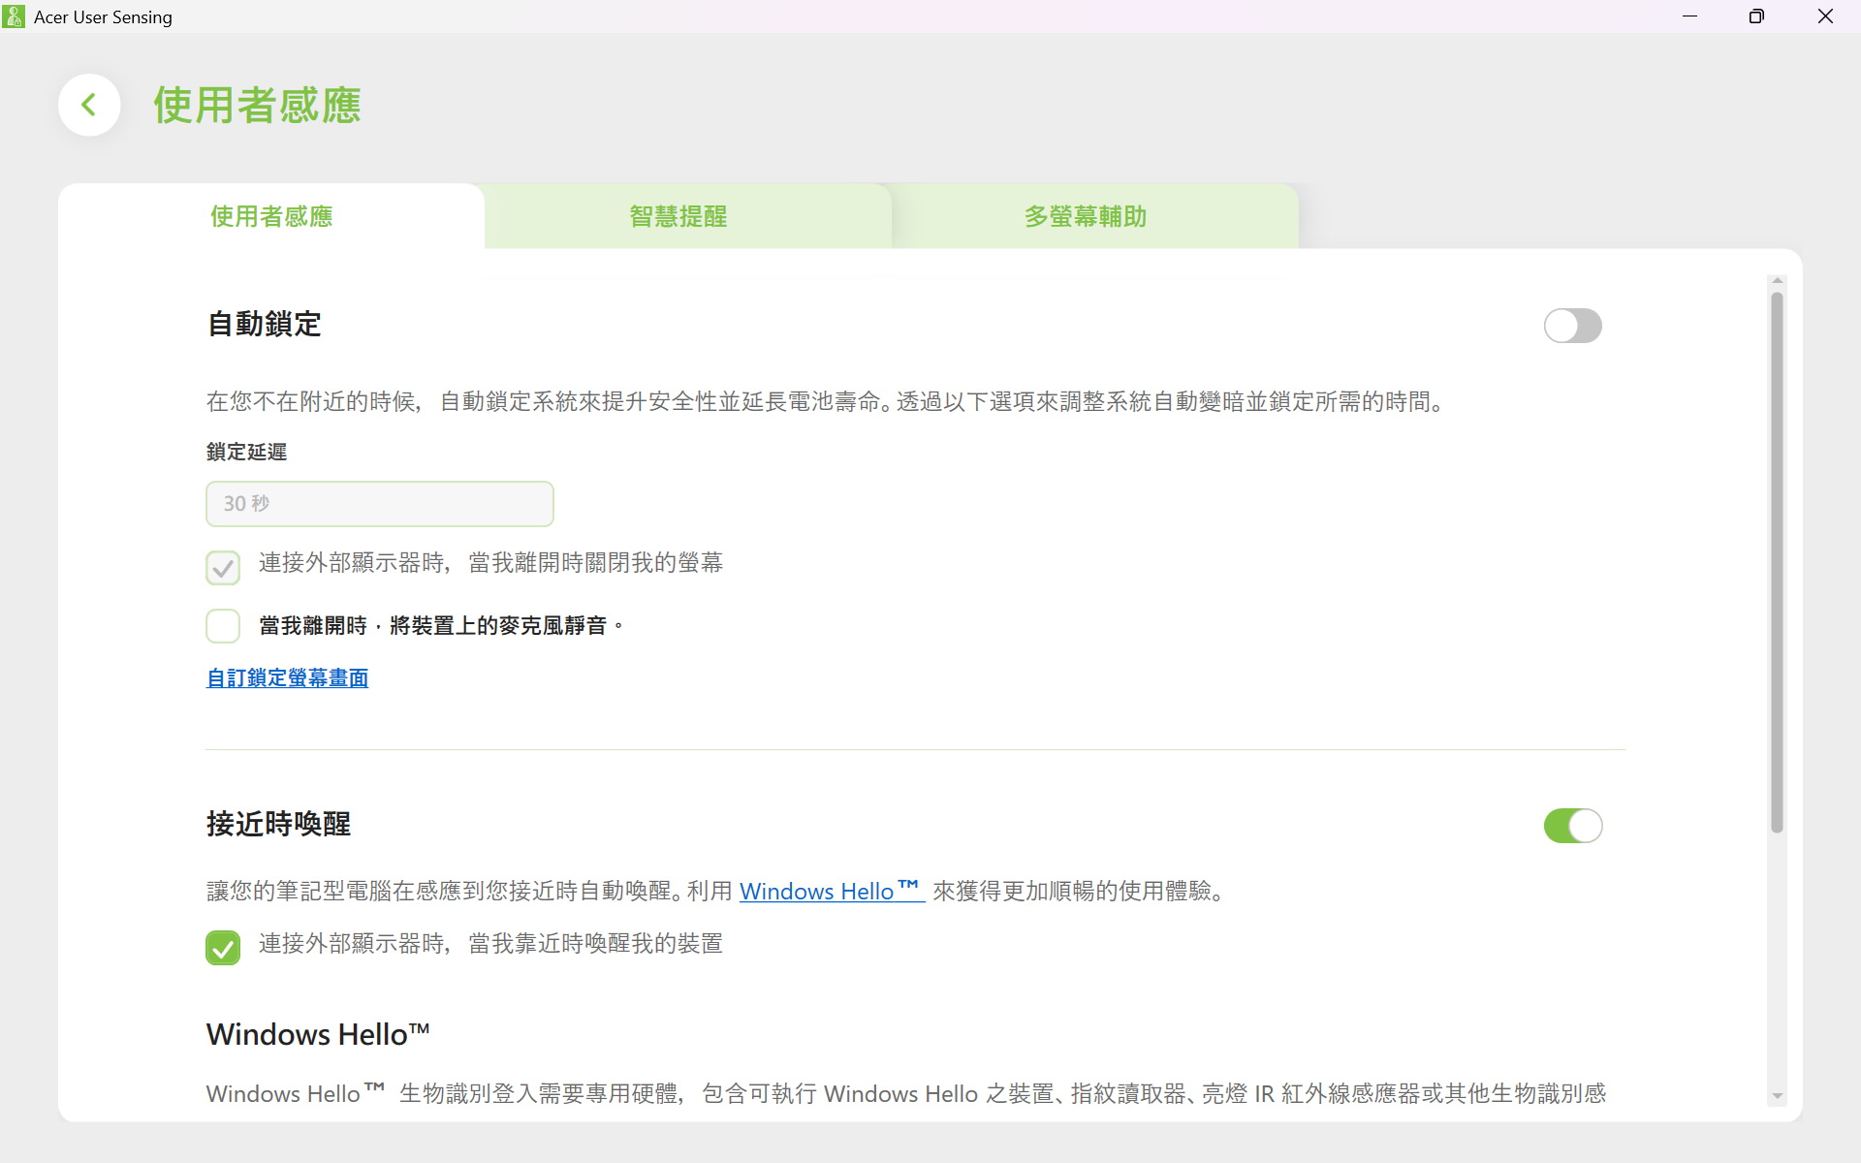1861x1163 pixels.
Task: Switch to the 智慧提醒 tab
Action: (x=678, y=216)
